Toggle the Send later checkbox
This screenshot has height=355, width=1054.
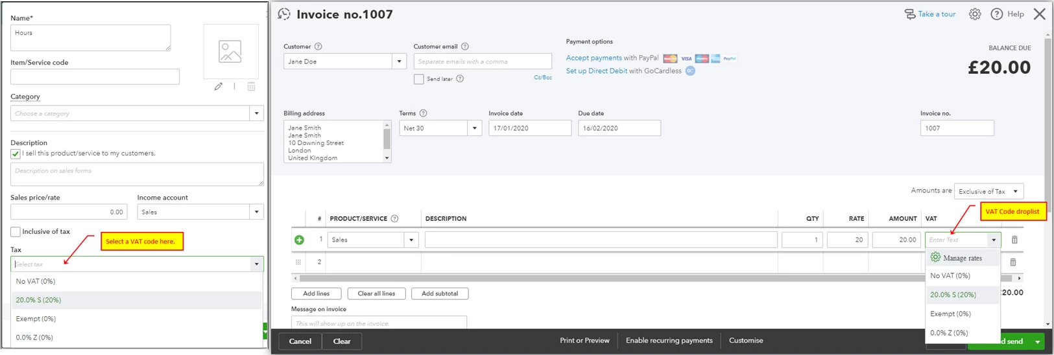pyautogui.click(x=419, y=79)
